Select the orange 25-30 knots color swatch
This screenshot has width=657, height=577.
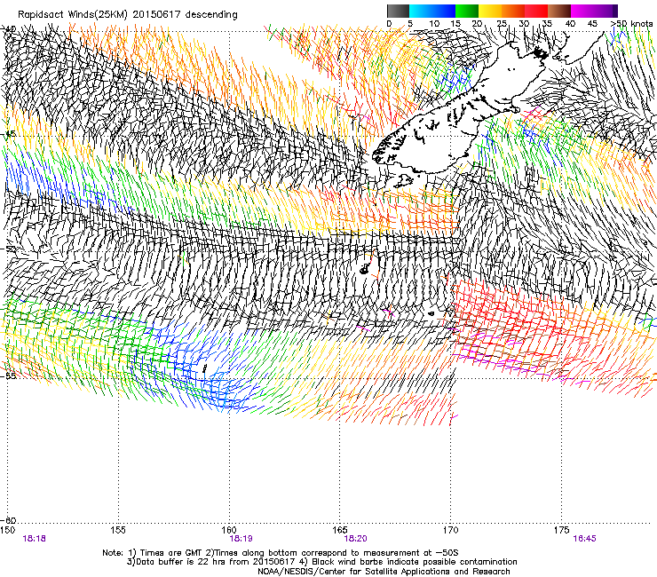click(x=513, y=11)
